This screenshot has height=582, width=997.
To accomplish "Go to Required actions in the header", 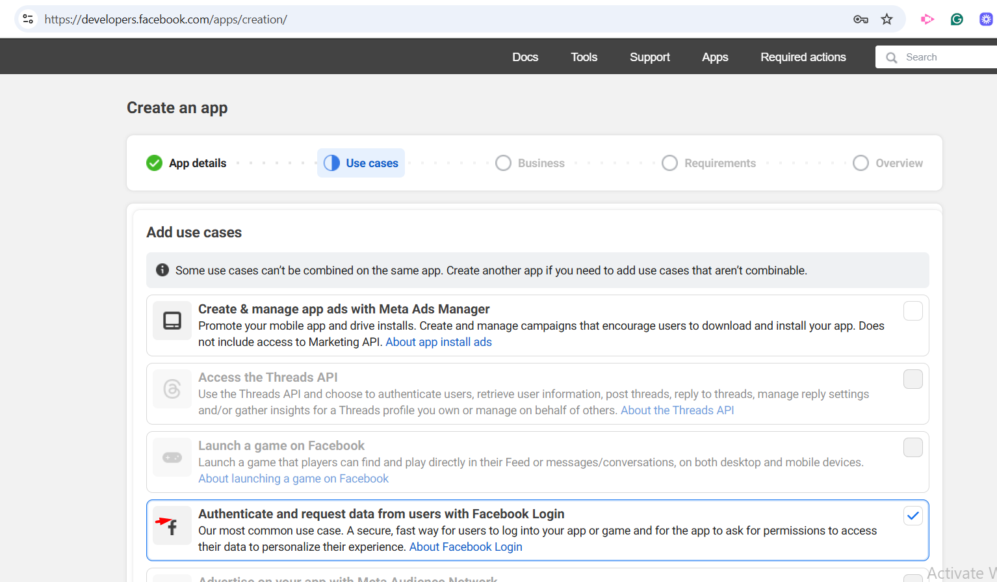I will 803,57.
